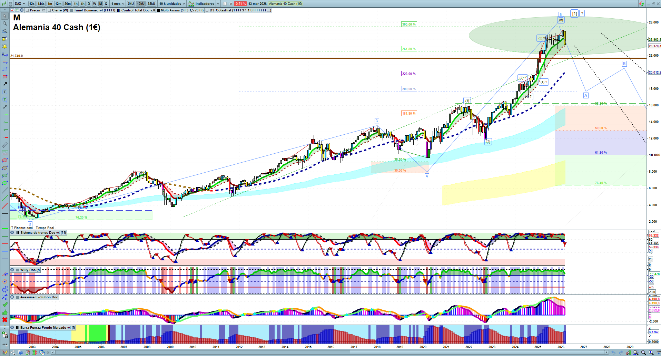This screenshot has height=356, width=661.
Task: Switch to daily D timeframe
Action: click(89, 4)
